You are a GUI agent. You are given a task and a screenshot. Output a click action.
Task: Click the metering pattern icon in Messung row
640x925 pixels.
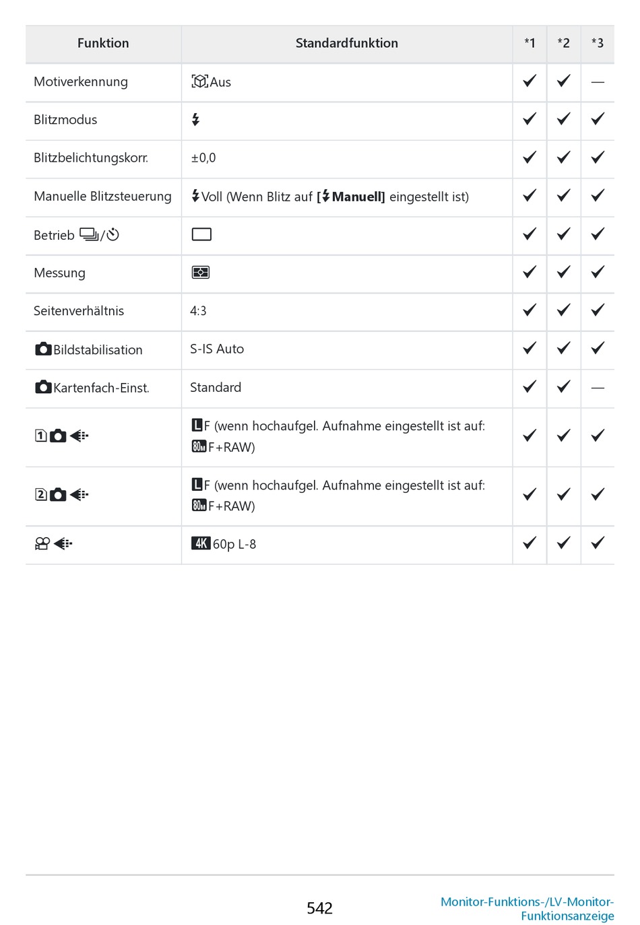pyautogui.click(x=201, y=273)
